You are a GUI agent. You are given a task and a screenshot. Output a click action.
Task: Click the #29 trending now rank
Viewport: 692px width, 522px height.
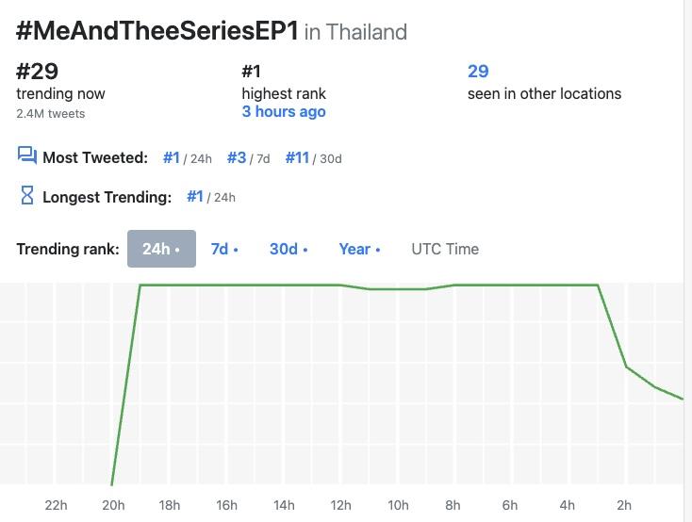tap(37, 71)
